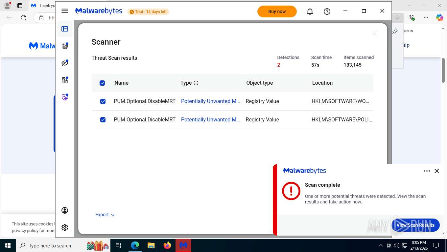Refresh the browser page

[x=24, y=18]
